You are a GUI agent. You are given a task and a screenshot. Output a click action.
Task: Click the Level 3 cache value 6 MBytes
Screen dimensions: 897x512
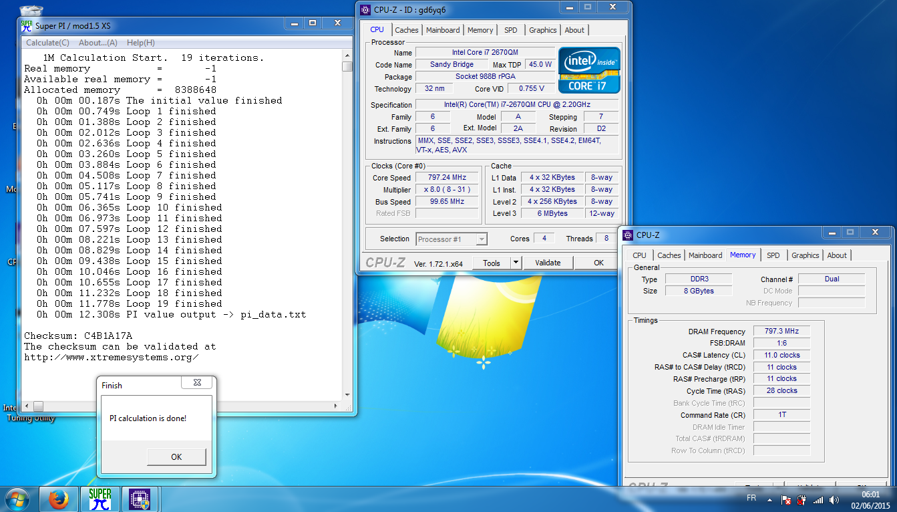[552, 213]
